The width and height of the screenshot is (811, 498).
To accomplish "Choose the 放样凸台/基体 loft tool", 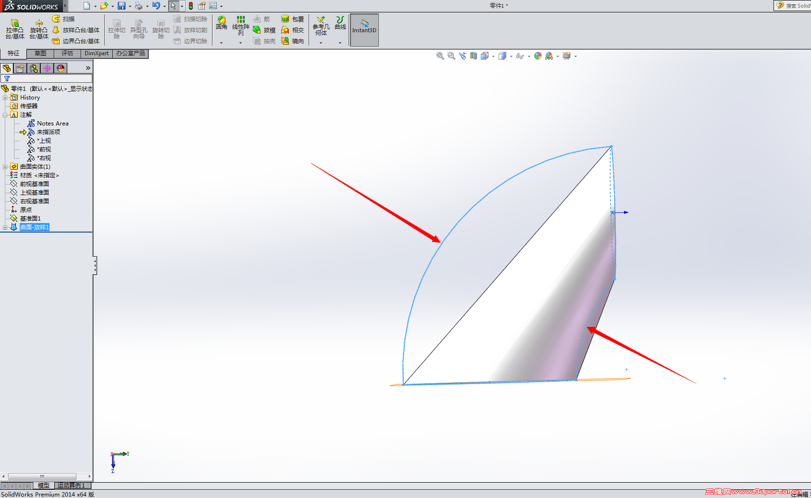I will [x=76, y=30].
